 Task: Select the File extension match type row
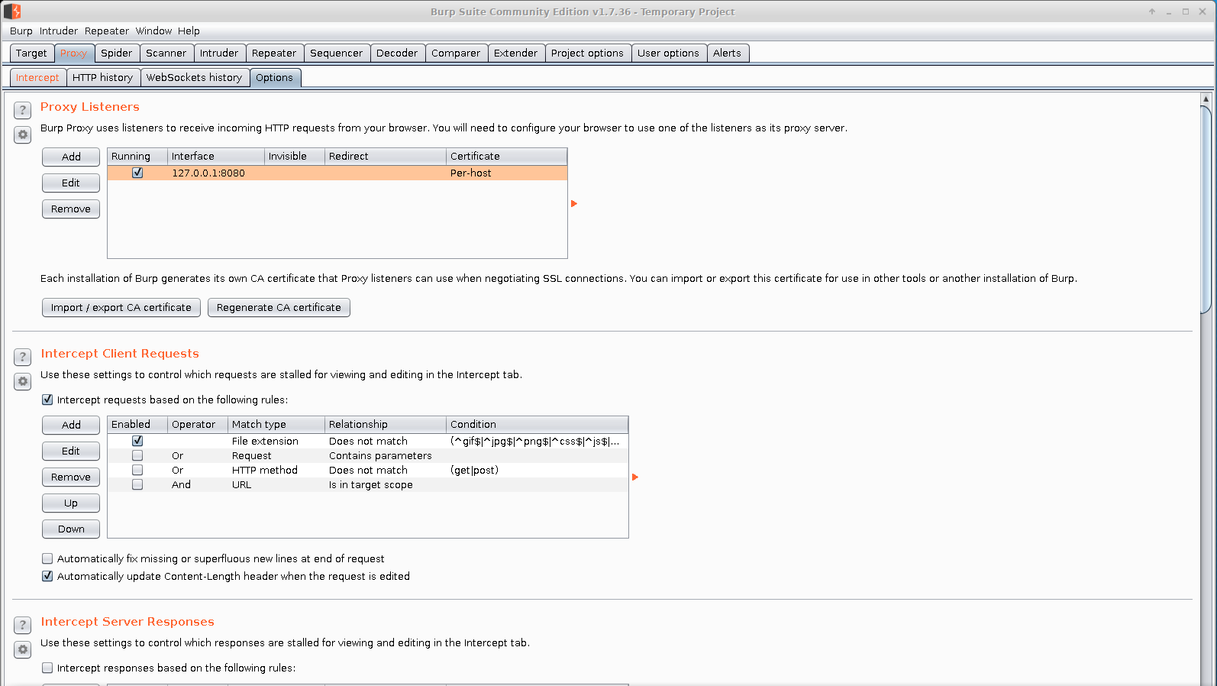click(x=368, y=441)
